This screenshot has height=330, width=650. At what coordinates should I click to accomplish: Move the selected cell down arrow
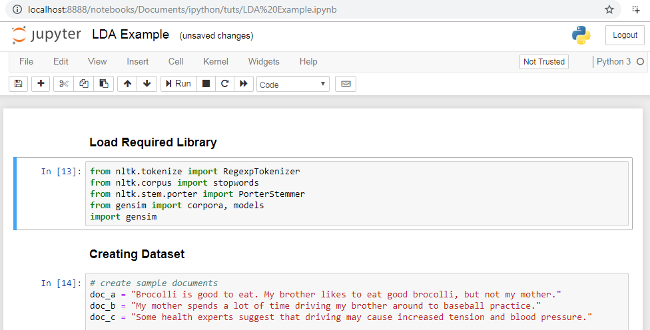tap(147, 84)
